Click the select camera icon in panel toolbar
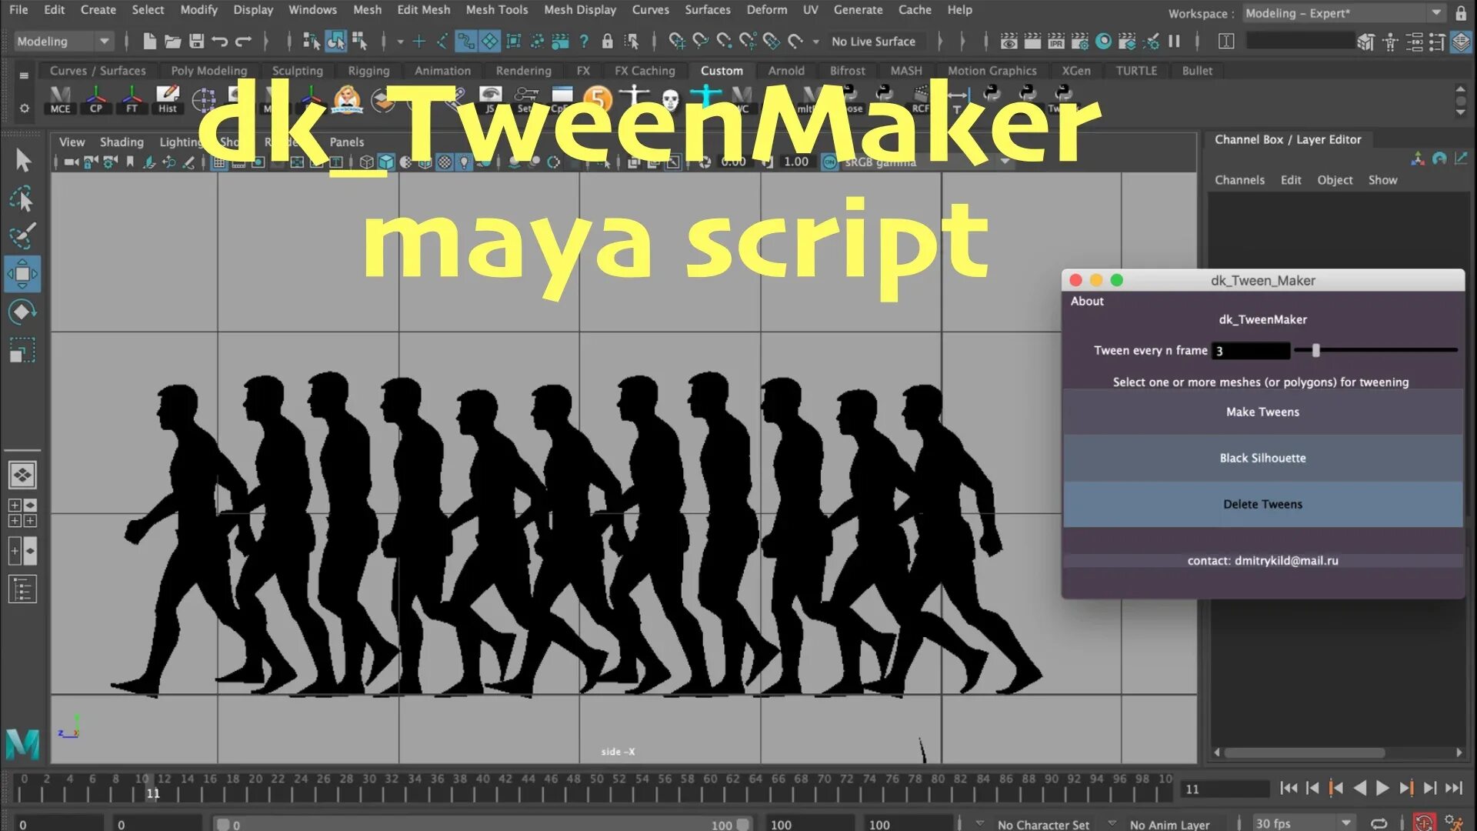The height and width of the screenshot is (831, 1477). pyautogui.click(x=72, y=162)
